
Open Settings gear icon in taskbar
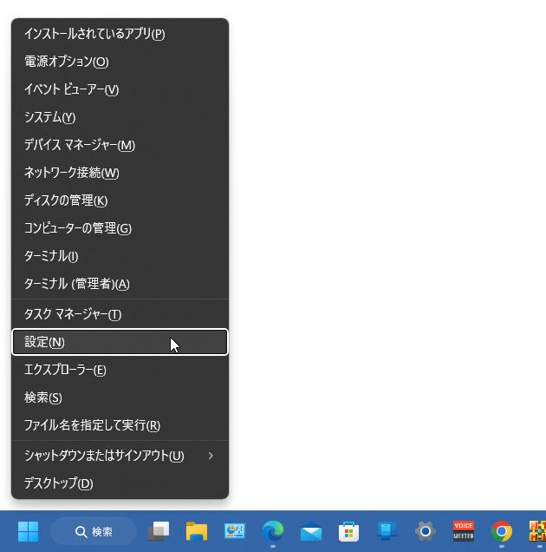click(425, 531)
